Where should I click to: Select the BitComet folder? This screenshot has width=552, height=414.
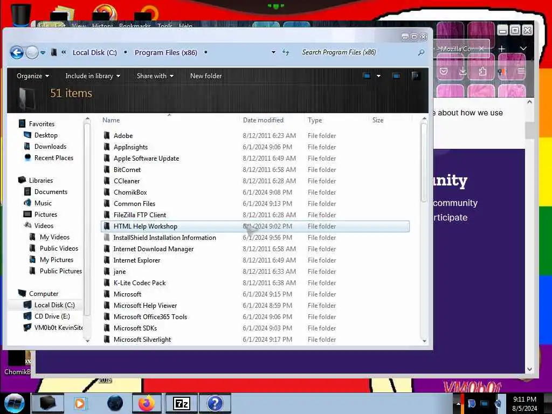[x=255, y=170]
